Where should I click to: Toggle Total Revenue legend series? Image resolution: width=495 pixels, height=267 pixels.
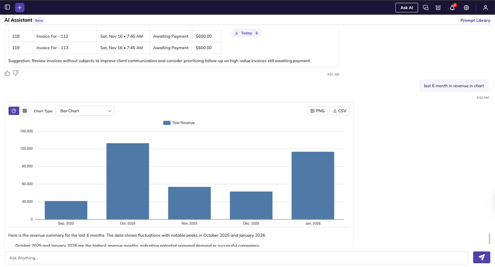coord(179,123)
